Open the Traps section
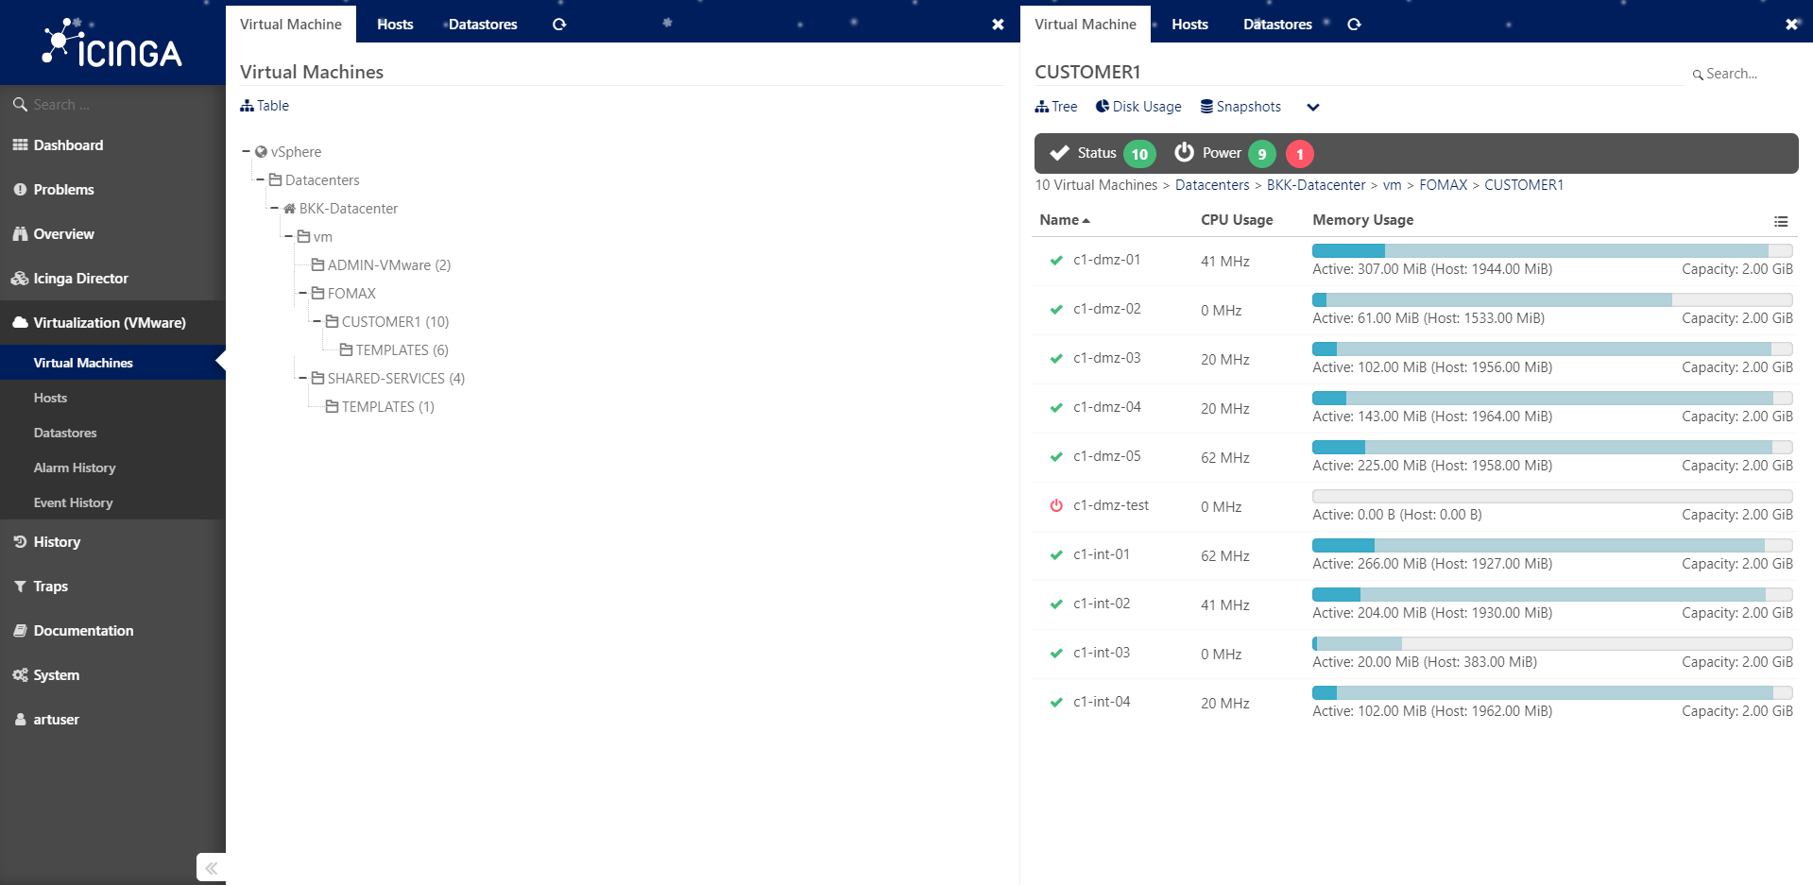The height and width of the screenshot is (885, 1813). [50, 587]
